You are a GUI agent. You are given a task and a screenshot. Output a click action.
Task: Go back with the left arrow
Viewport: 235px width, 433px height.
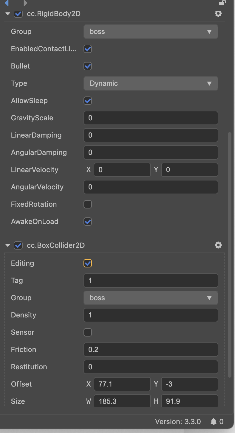click(x=7, y=3)
